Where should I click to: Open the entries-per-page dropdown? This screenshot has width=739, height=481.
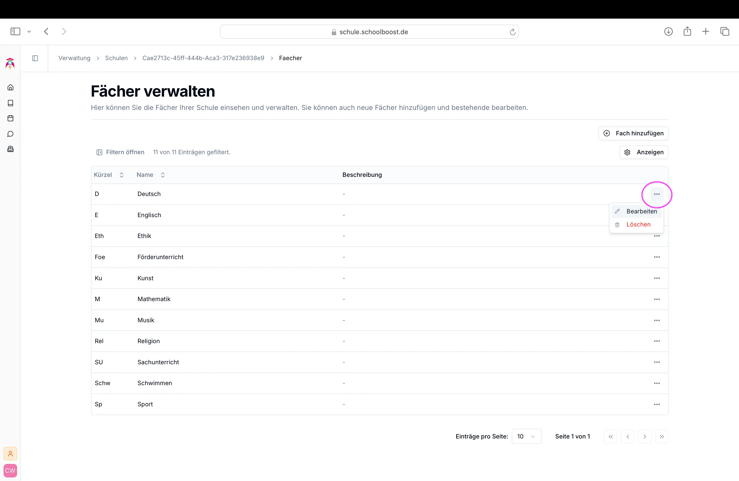tap(526, 436)
